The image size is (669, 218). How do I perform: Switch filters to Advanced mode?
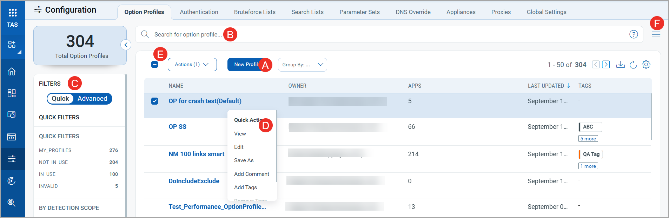[x=92, y=99]
